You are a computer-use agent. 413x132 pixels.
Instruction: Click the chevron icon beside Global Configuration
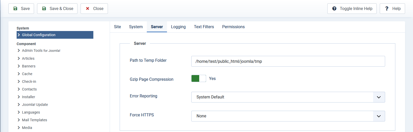[19, 35]
